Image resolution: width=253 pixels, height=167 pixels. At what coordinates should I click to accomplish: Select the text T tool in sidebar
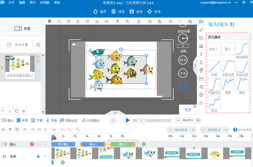201,54
